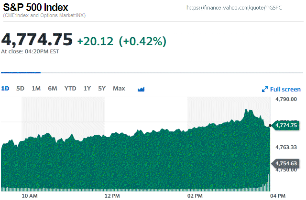Click the black dot at current price line
Screen dimensions: 306x200
271,125
